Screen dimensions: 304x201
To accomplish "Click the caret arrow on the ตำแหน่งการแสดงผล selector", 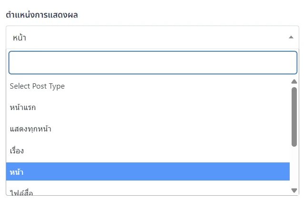I will (x=291, y=37).
